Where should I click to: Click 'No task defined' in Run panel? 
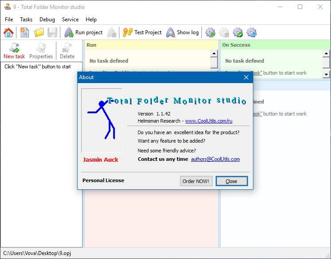pyautogui.click(x=109, y=61)
